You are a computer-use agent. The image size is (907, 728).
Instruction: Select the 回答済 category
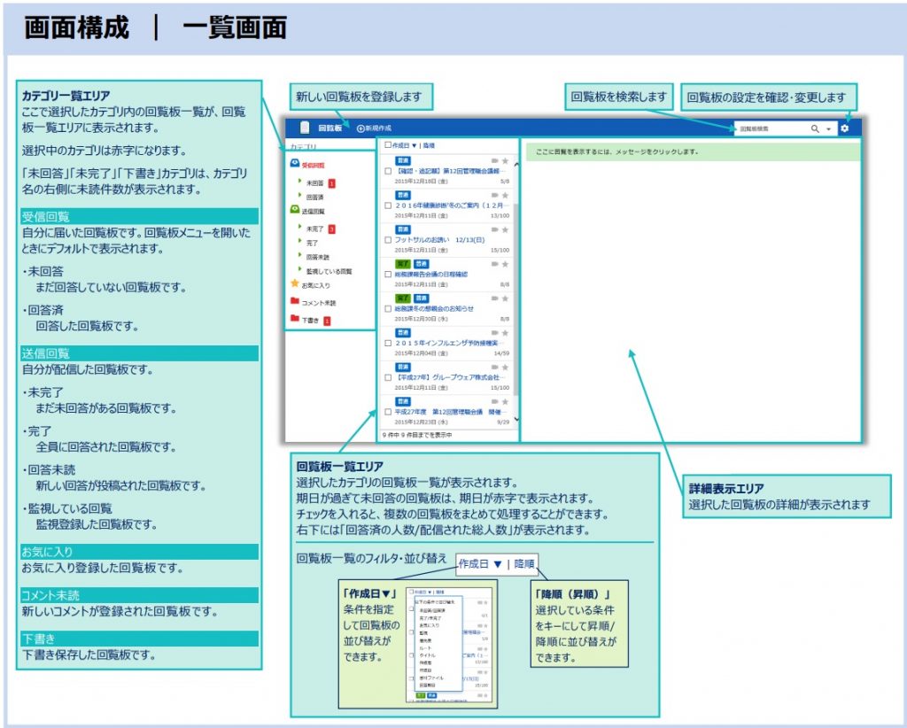coord(314,197)
